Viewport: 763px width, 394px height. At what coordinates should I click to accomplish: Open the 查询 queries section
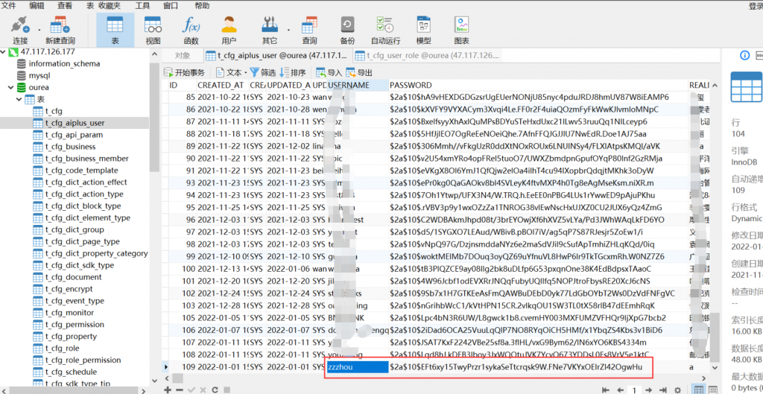[309, 30]
